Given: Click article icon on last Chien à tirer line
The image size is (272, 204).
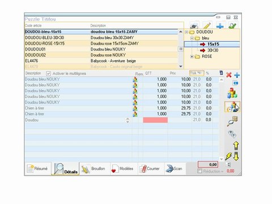Looking at the screenshot, I should pyautogui.click(x=135, y=114).
